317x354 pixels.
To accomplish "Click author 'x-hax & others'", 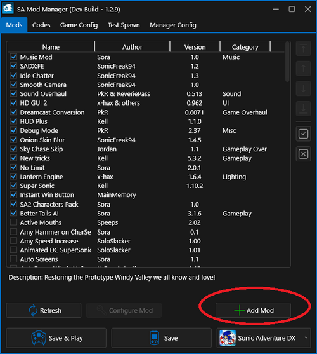I will coord(119,103).
